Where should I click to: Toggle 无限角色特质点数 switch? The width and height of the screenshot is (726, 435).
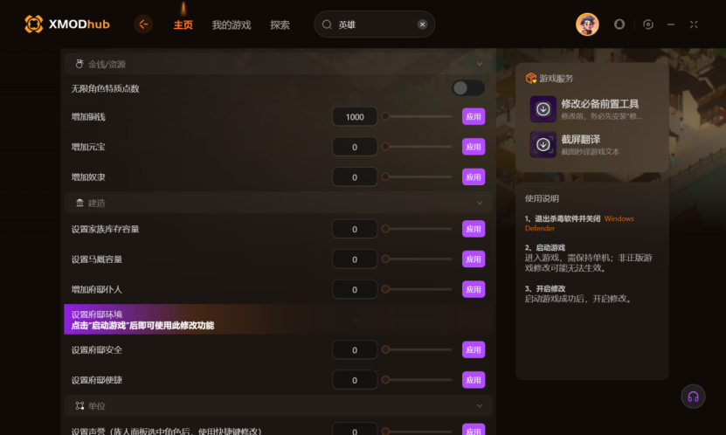coord(468,88)
